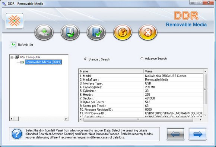Click the 'USBSTOR\DISK&VEN_NOKIA' PNP value
Viewport: 216px width, 147px height.
pyautogui.click(x=174, y=113)
